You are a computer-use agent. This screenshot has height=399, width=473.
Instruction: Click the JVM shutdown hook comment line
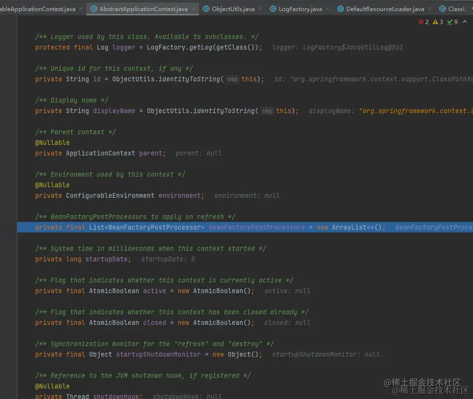click(143, 375)
